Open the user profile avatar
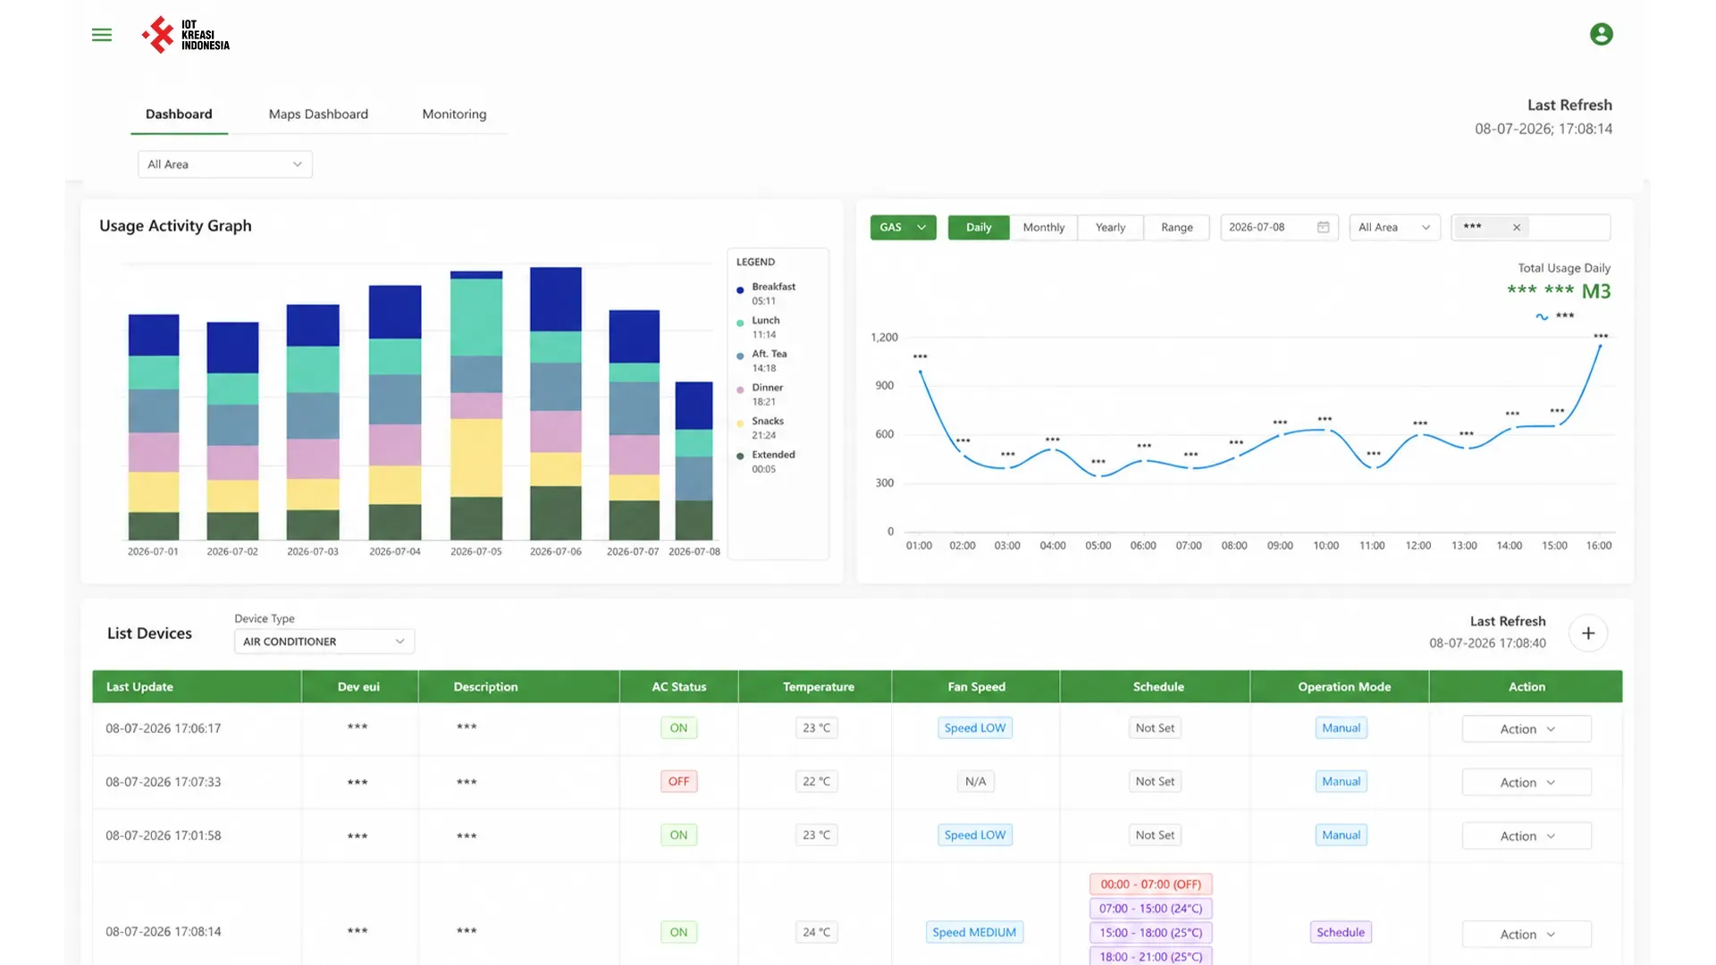The image size is (1716, 965). click(1601, 34)
